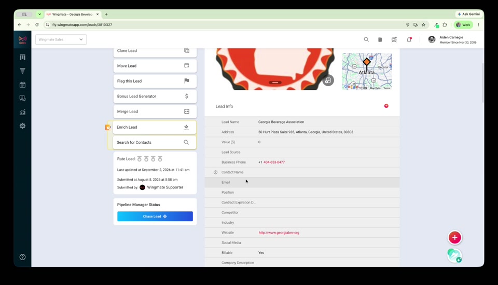The width and height of the screenshot is (498, 285).
Task: Open Chrome three-dot menu
Action: (478, 25)
